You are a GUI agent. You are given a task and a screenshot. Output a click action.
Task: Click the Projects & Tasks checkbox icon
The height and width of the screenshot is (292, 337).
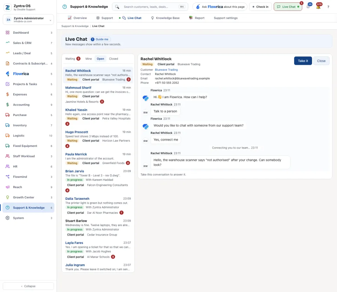click(7, 84)
